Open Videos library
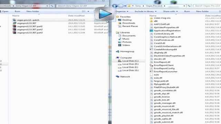Screen dimensions: 221x124 tap(126, 45)
